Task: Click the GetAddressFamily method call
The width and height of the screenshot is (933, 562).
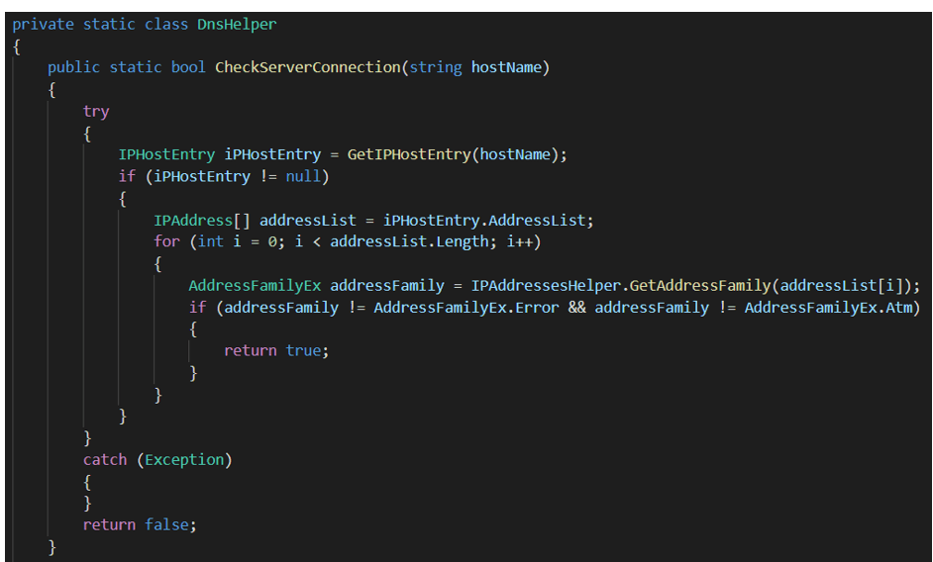Action: click(x=700, y=286)
